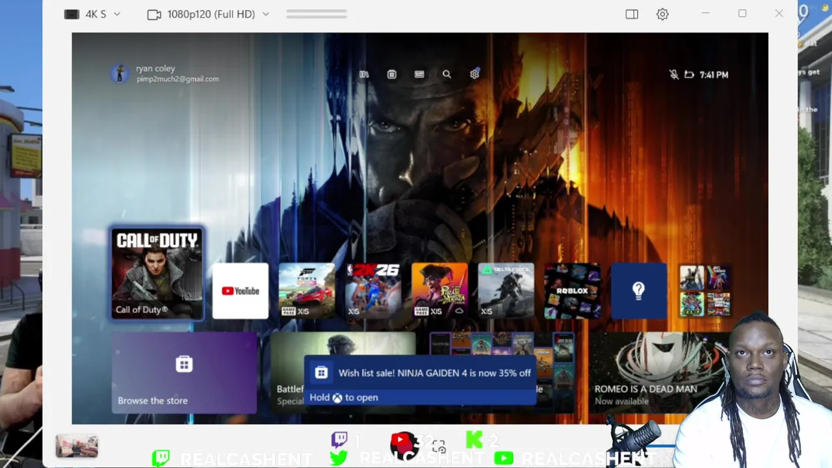Click the store icon in the notification
This screenshot has width=832, height=468.
tap(321, 372)
